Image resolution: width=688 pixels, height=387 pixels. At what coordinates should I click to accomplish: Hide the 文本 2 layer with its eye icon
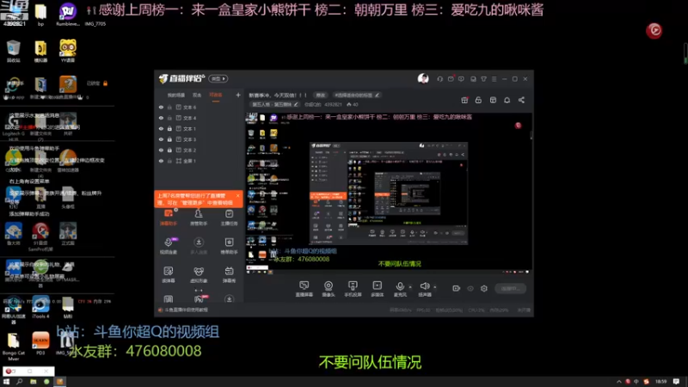(x=161, y=150)
